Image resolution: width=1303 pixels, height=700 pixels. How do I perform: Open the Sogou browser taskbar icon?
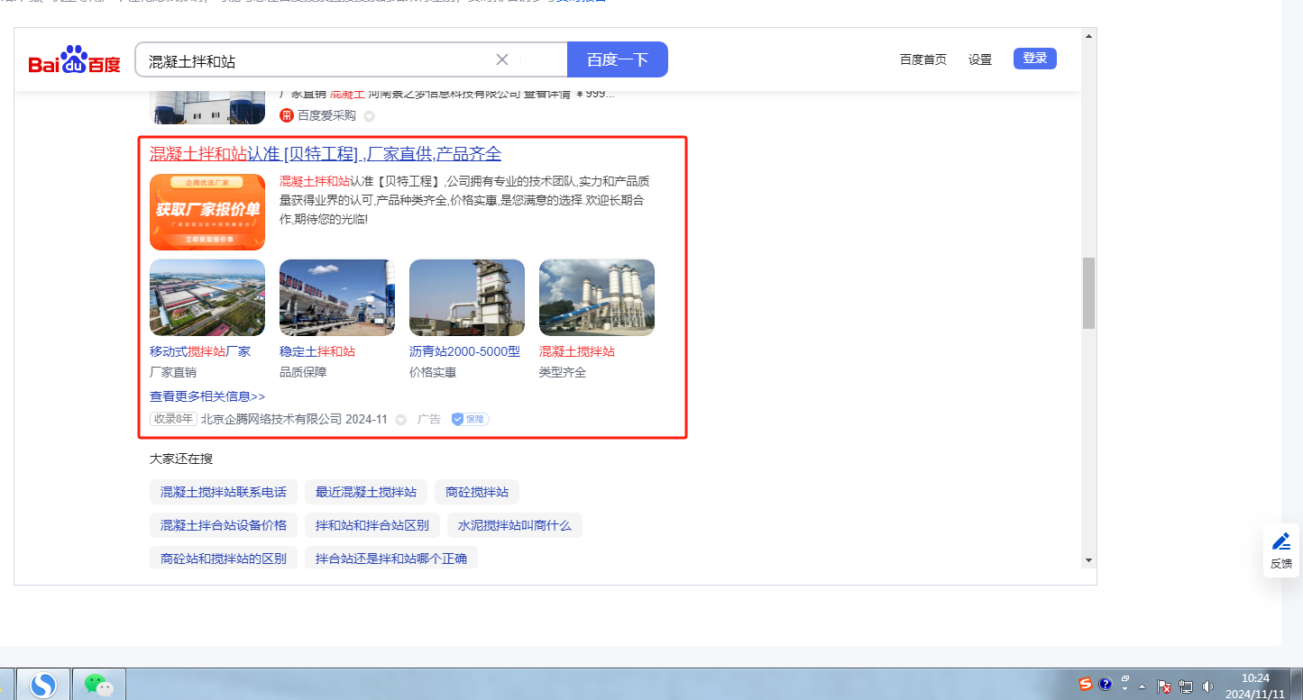(x=43, y=686)
